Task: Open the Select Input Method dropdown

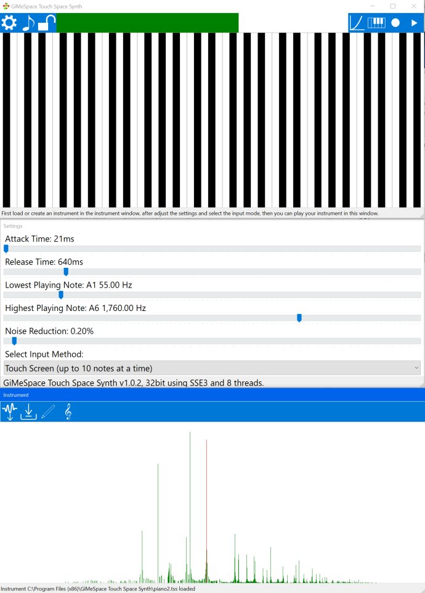Action: (x=212, y=368)
